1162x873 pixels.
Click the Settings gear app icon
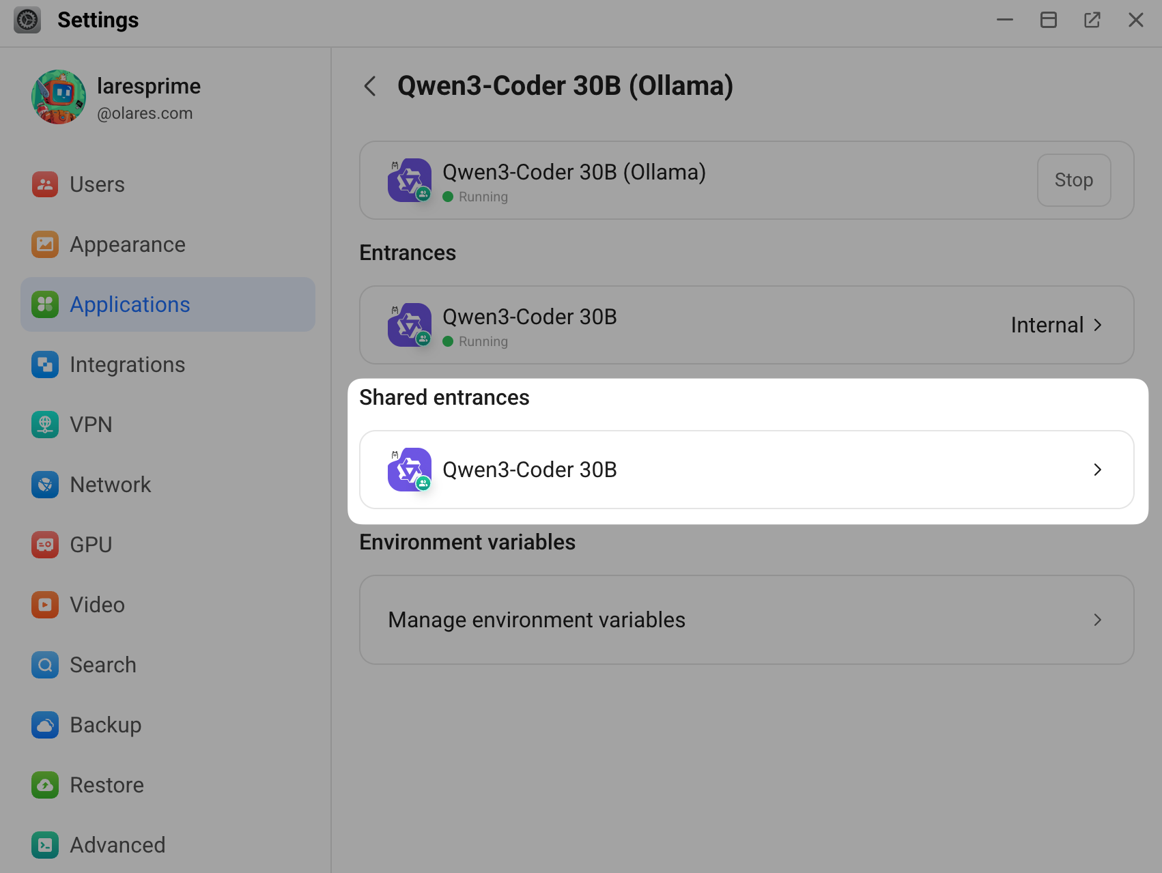pos(27,20)
